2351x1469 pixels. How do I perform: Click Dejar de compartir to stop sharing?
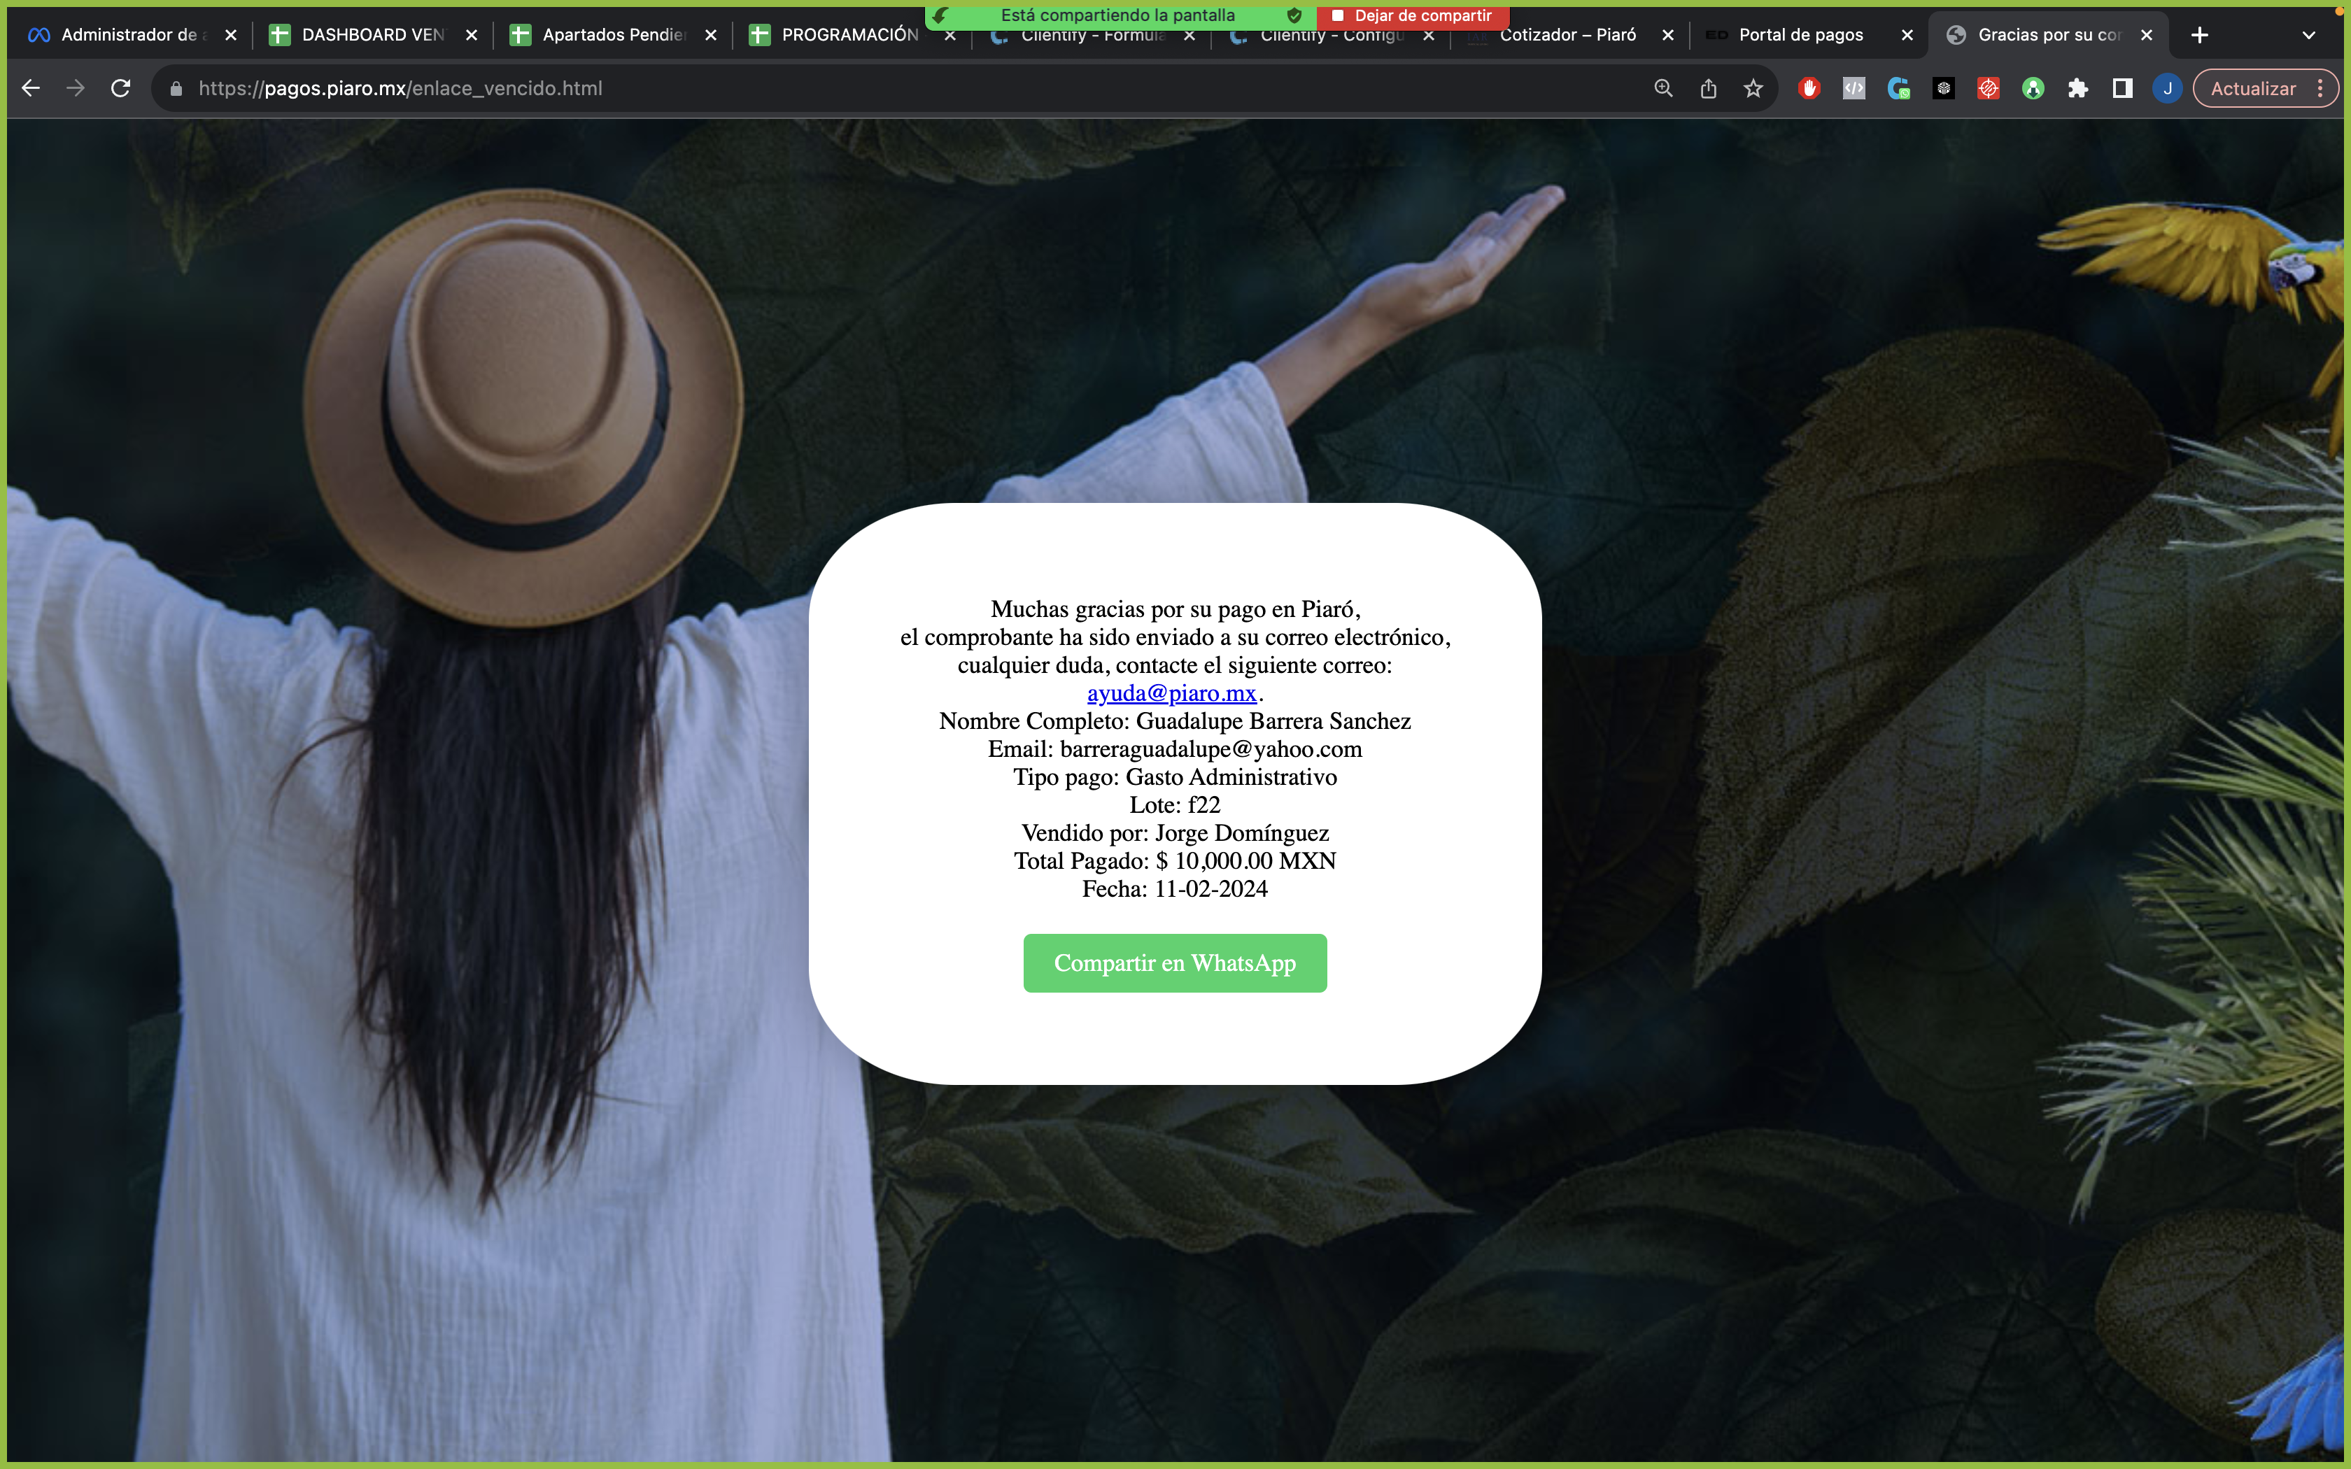(1413, 15)
